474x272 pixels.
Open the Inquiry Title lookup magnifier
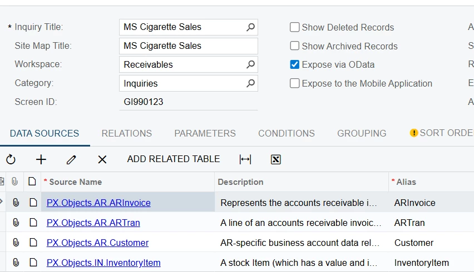(250, 27)
